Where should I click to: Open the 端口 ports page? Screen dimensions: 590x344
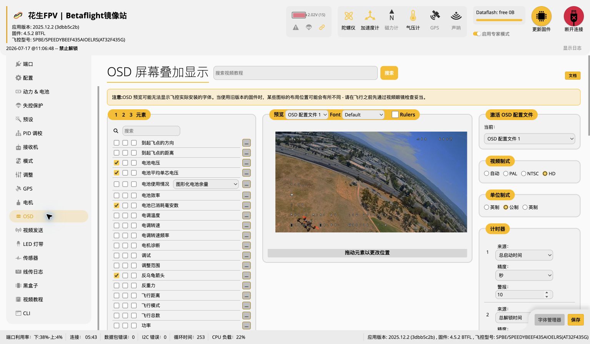(x=49, y=64)
